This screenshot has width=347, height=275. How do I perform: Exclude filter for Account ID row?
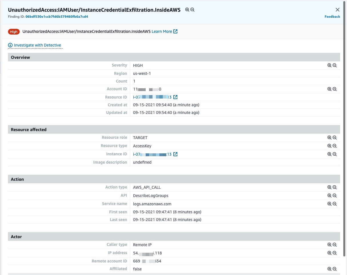pyautogui.click(x=335, y=89)
